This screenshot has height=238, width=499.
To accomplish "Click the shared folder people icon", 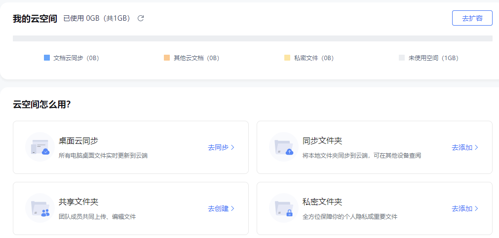I will click(40, 208).
